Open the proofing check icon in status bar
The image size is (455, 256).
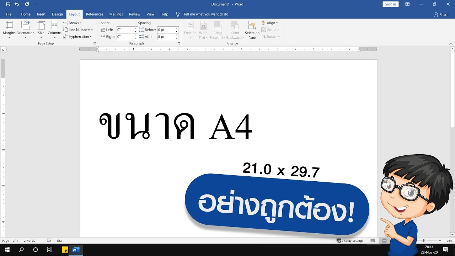tap(49, 241)
